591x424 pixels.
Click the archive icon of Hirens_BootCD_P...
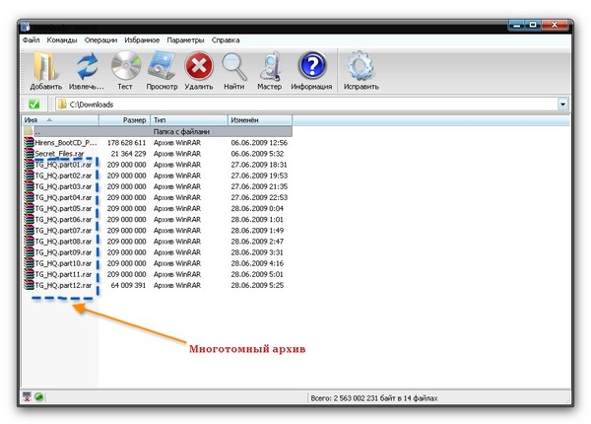coord(29,143)
